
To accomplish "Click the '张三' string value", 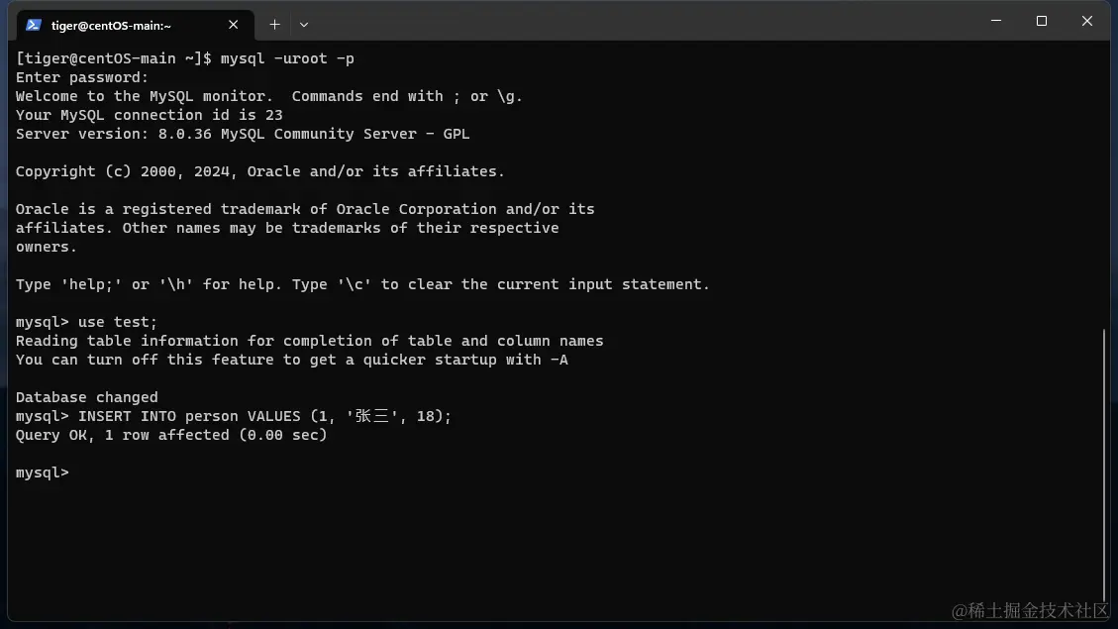I will (371, 416).
